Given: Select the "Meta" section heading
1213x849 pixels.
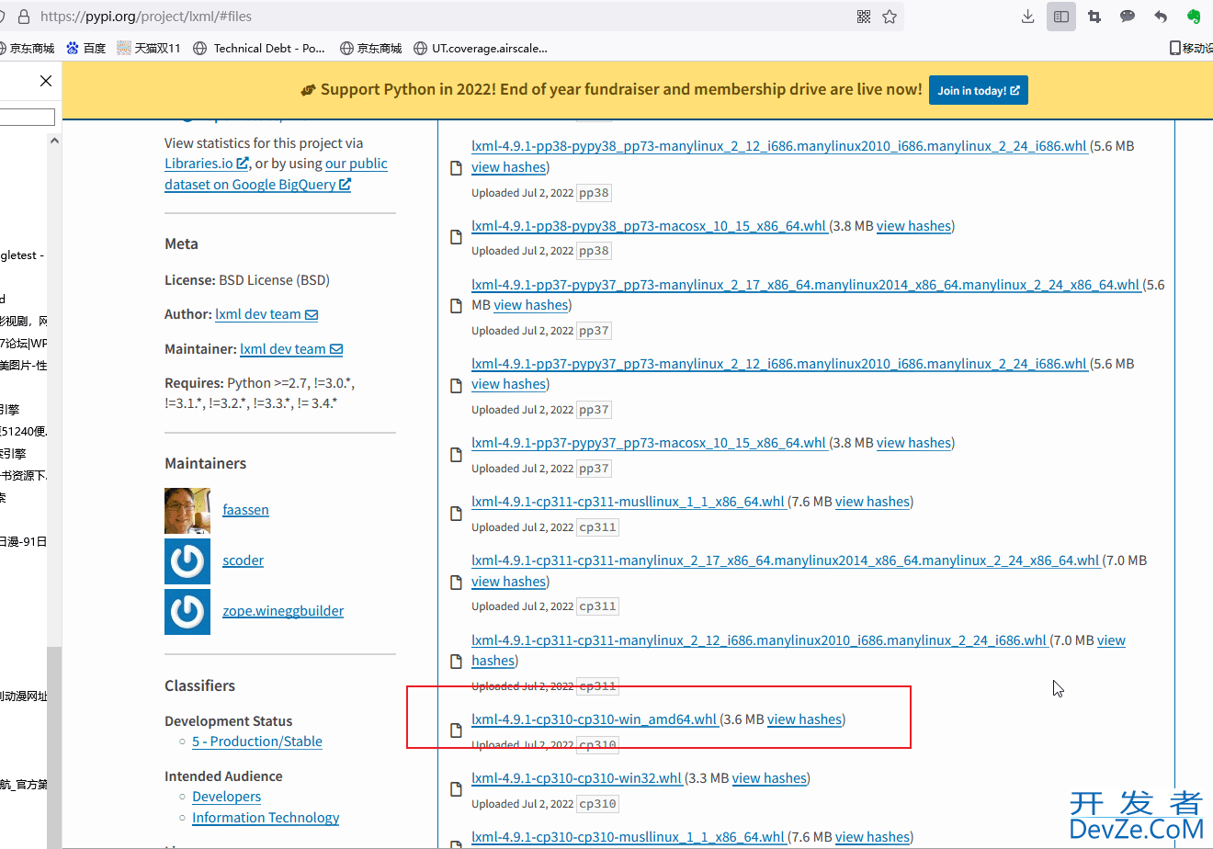Looking at the screenshot, I should tap(181, 243).
